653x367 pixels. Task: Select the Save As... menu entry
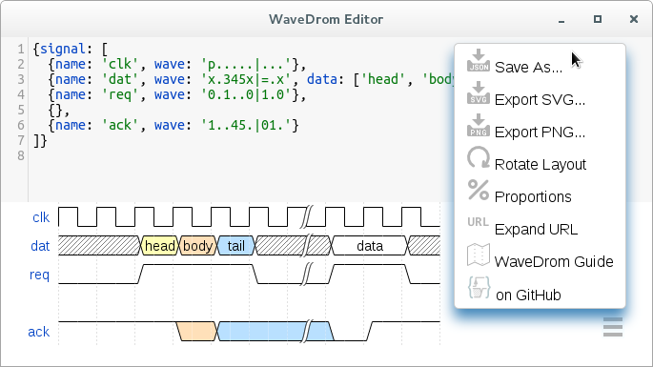coord(528,67)
